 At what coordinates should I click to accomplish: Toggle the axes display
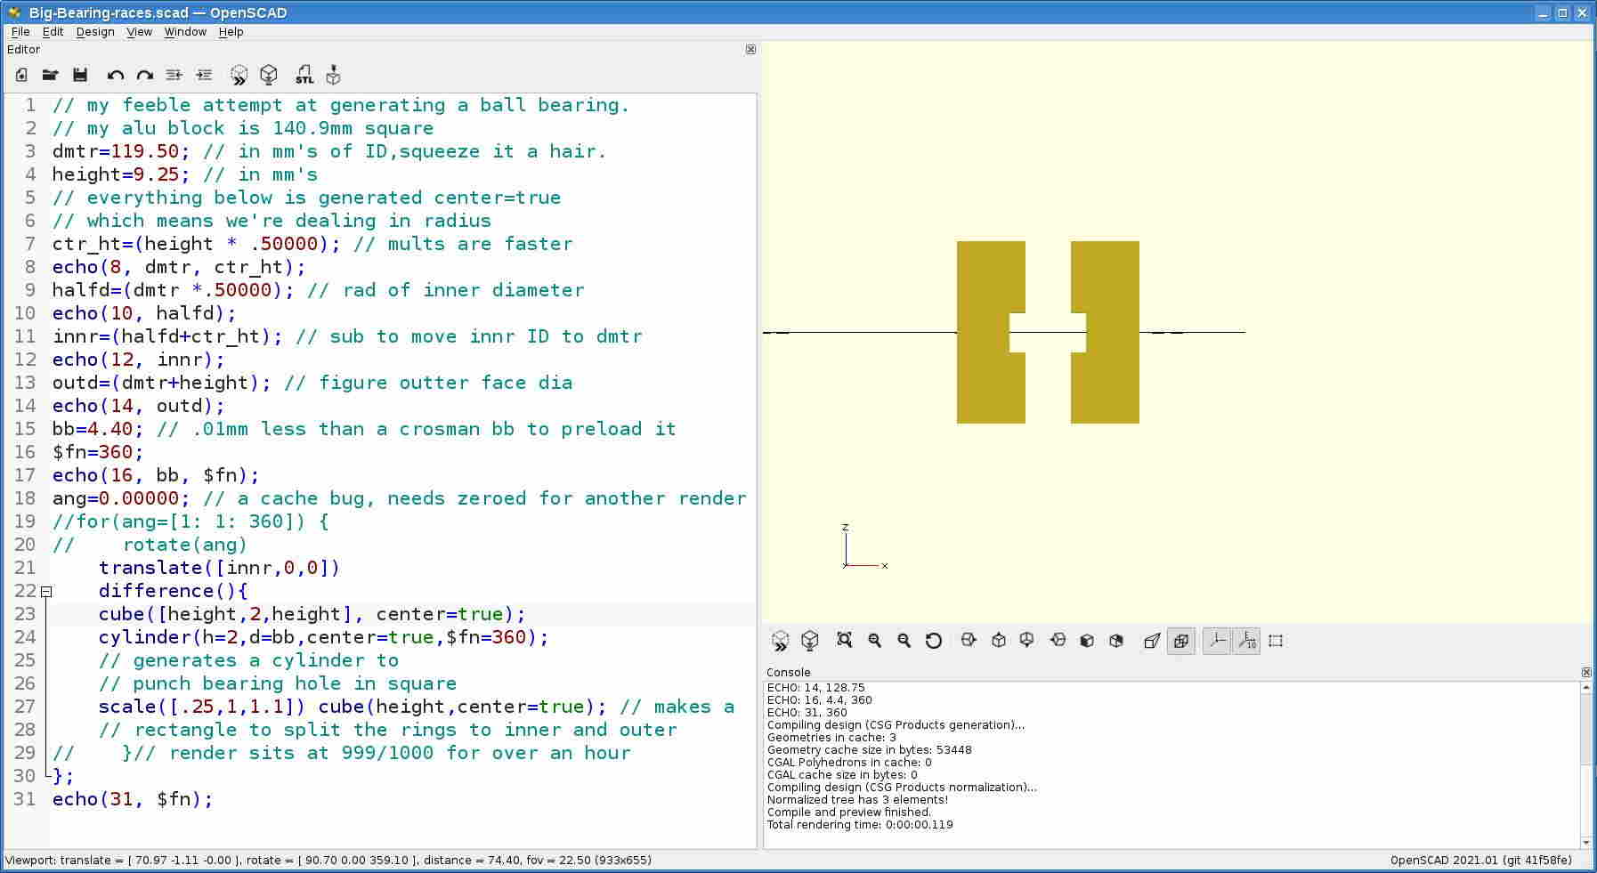tap(1217, 640)
